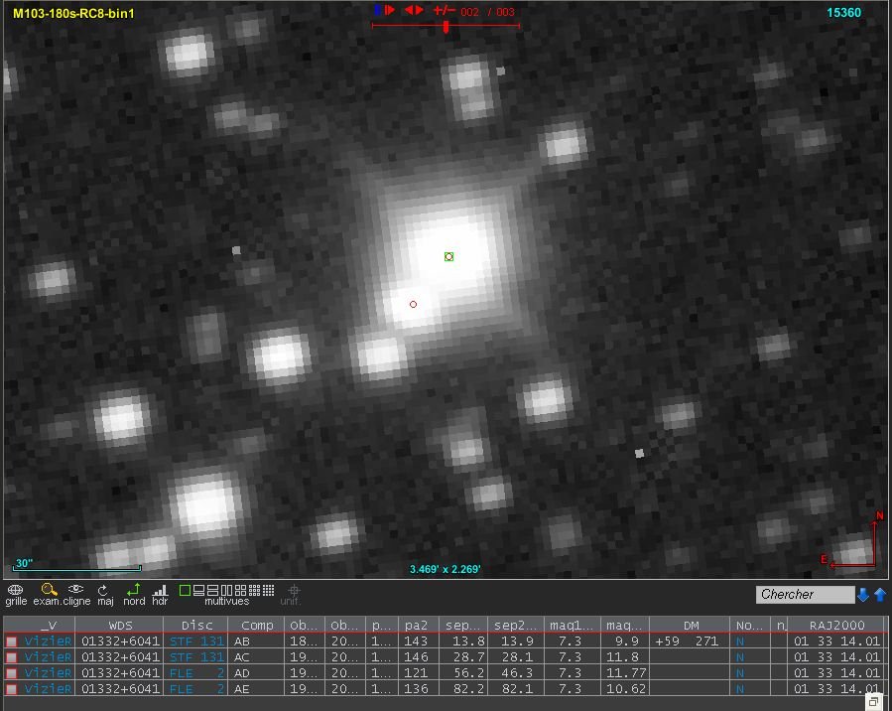
Task: Click the red frame slider near 002/003 counter
Action: point(445,28)
